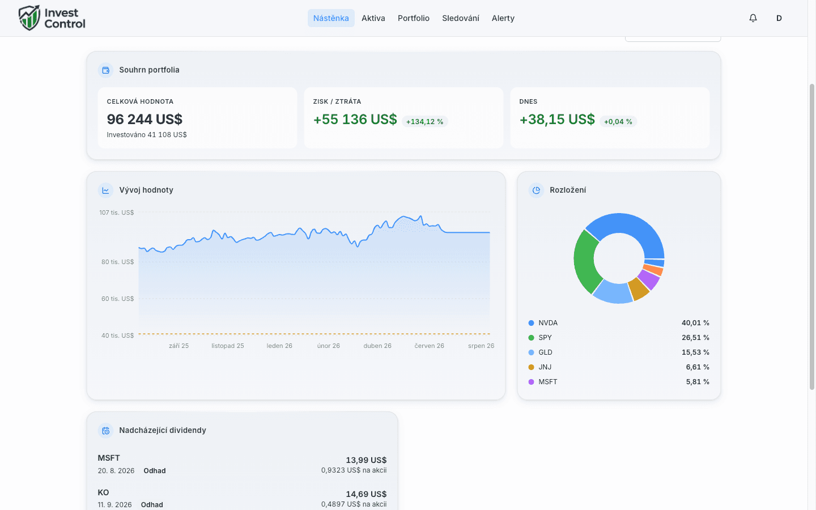Open user avatar menu D

(779, 18)
